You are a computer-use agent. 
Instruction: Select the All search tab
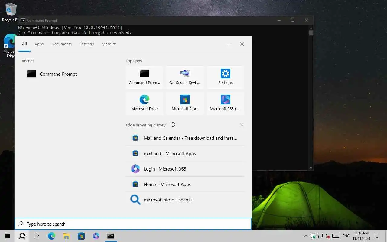pos(24,44)
